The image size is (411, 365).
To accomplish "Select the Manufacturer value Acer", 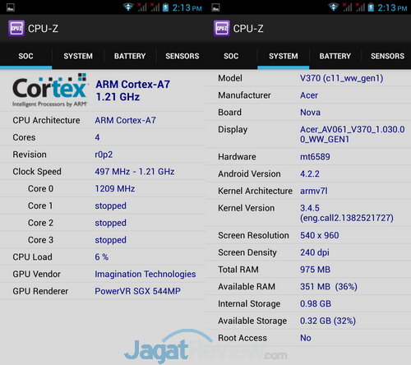I will [x=309, y=95].
